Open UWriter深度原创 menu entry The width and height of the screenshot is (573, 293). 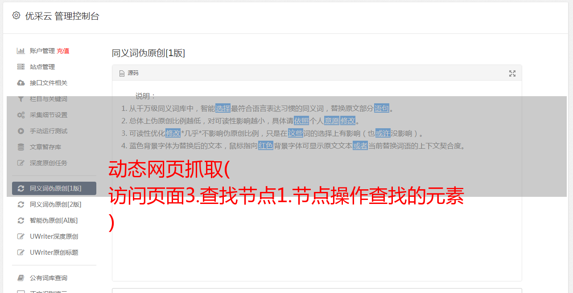(x=54, y=236)
